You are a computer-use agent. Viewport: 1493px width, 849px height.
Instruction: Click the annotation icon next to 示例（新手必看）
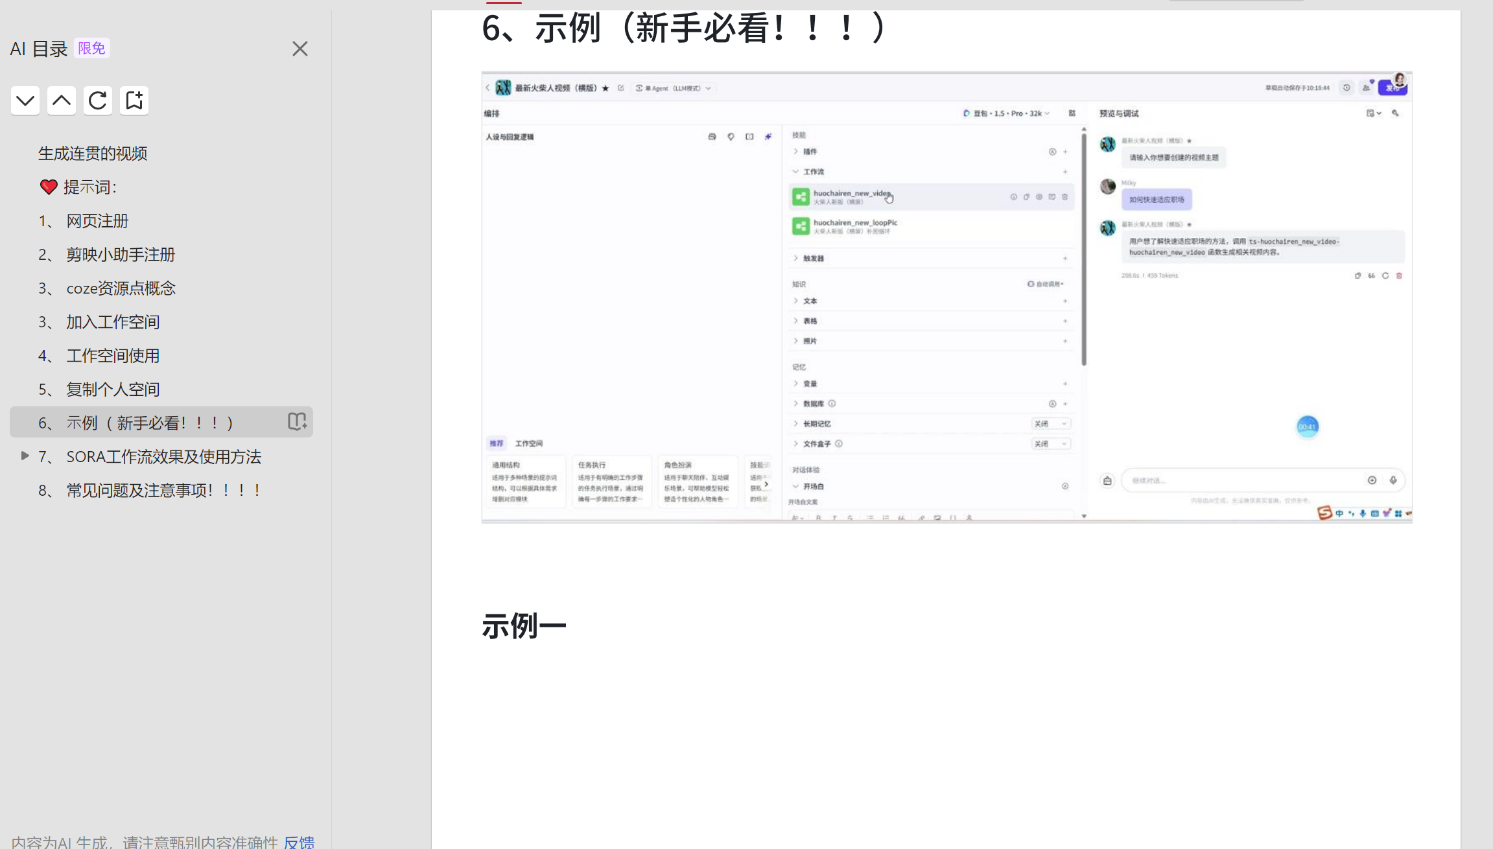coord(297,421)
